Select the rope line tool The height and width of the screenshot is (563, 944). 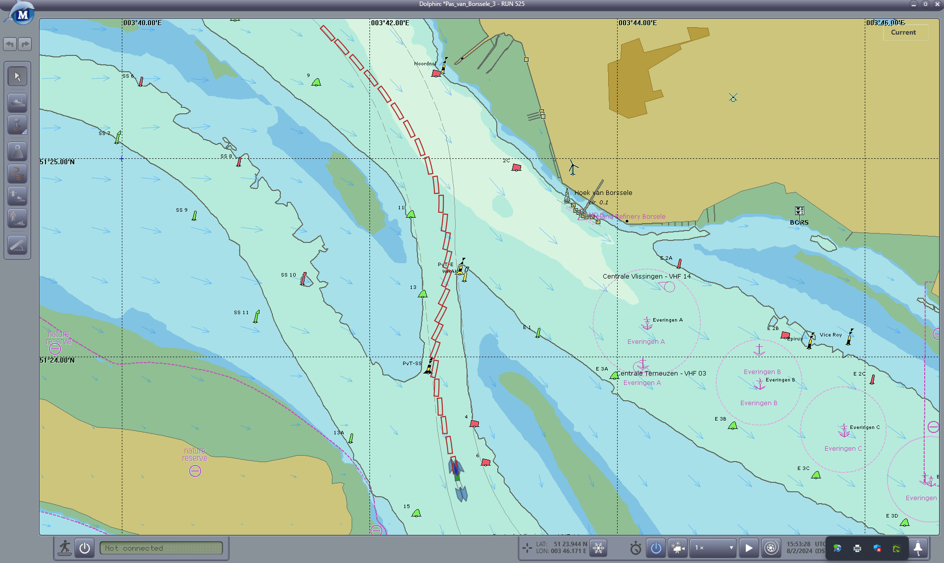tap(17, 174)
